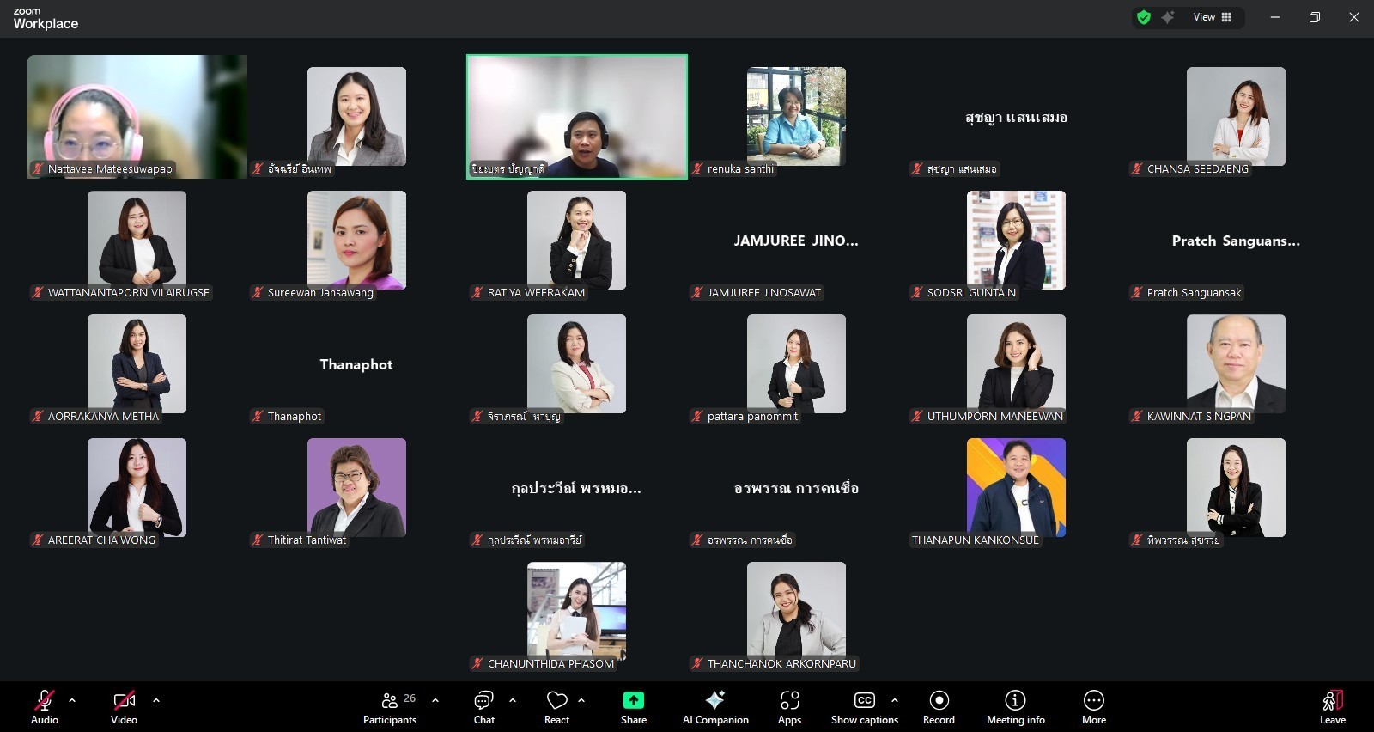Click the Record icon

point(939,700)
